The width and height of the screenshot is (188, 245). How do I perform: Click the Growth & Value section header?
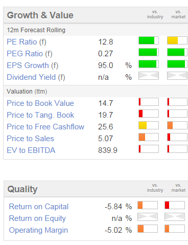(x=40, y=15)
